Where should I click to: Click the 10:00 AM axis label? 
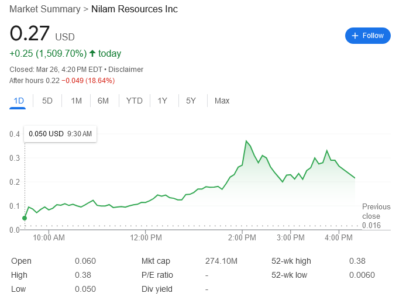pos(49,237)
